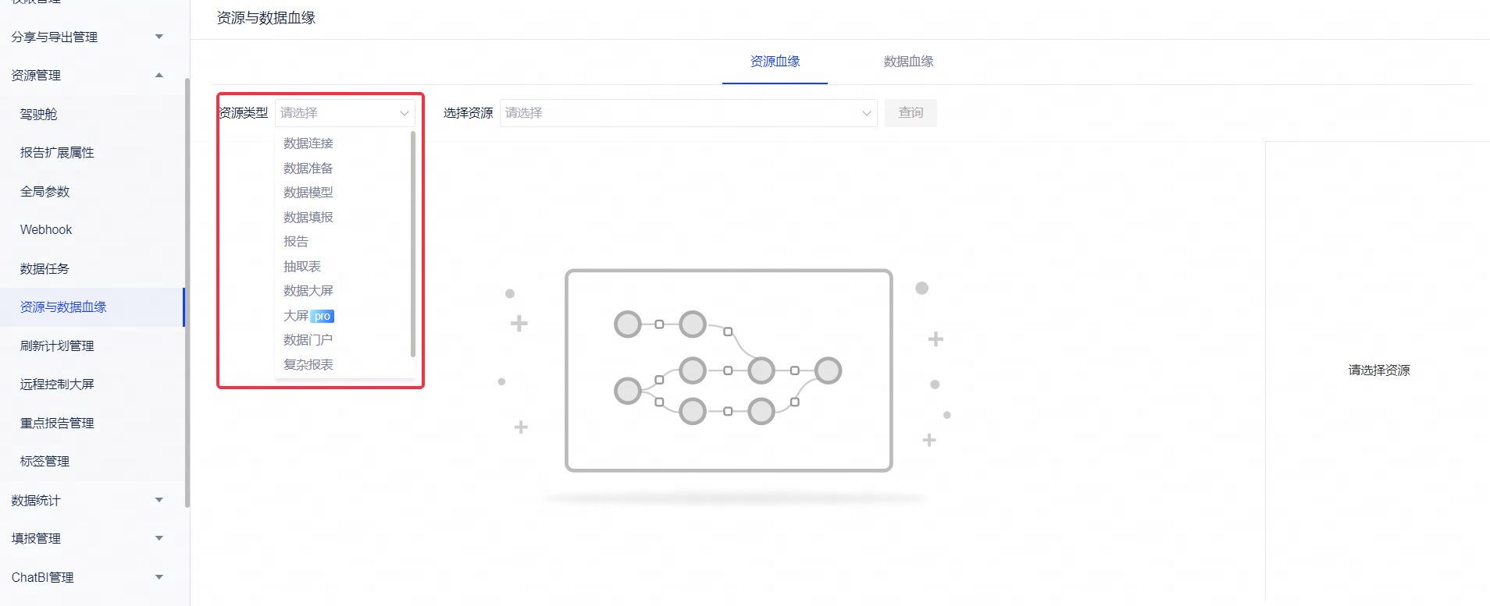Switch to the 数据血缘 tab
Image resolution: width=1490 pixels, height=606 pixels.
tap(907, 62)
